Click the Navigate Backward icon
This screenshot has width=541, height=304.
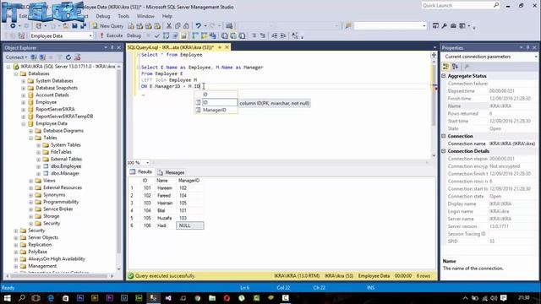13,26
